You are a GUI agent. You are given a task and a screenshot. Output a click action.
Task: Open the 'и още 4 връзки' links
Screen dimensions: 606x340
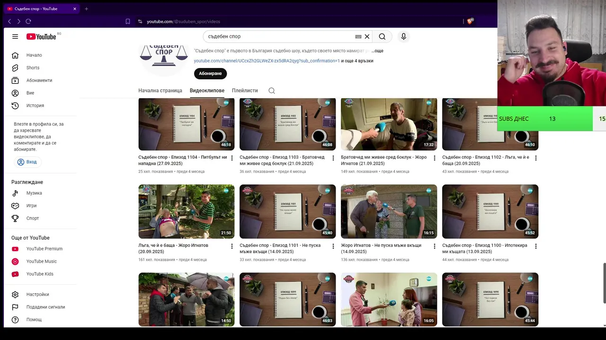357,61
